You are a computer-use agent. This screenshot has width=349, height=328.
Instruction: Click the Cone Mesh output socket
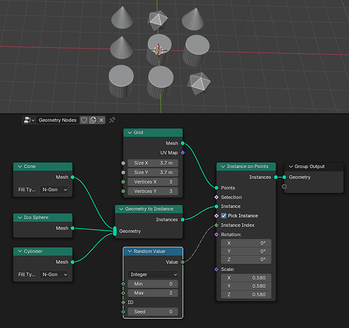click(72, 177)
